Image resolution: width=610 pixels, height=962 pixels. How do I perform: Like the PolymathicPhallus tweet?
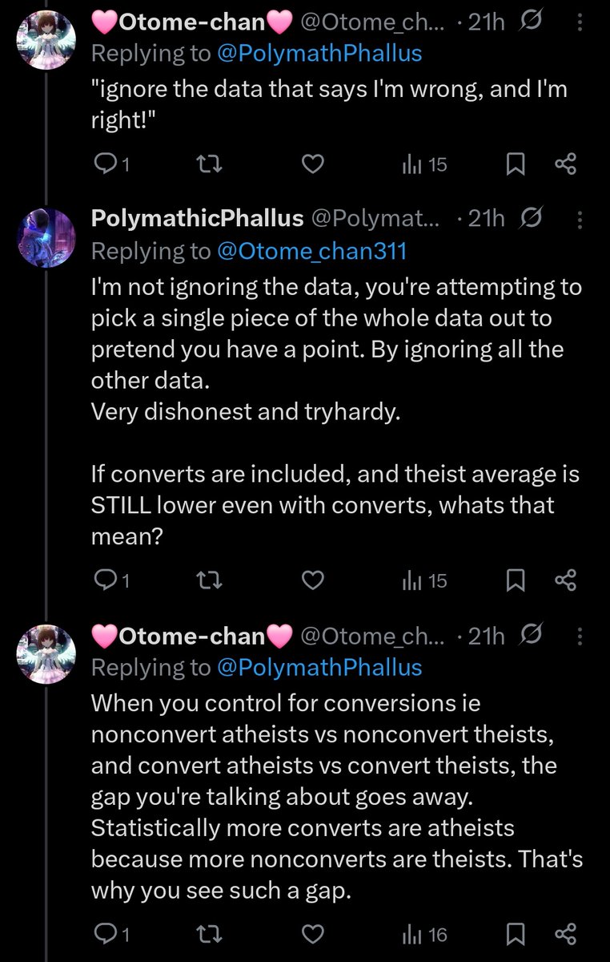pos(312,580)
